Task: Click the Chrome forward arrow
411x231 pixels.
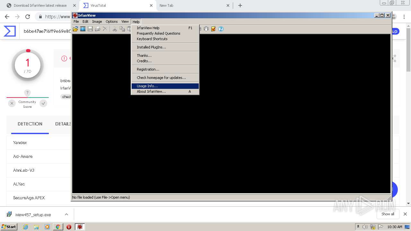Action: coord(17,17)
